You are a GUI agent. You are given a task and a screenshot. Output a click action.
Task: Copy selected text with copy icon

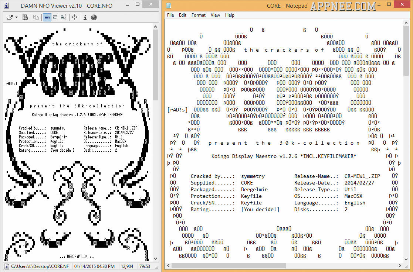click(36, 17)
